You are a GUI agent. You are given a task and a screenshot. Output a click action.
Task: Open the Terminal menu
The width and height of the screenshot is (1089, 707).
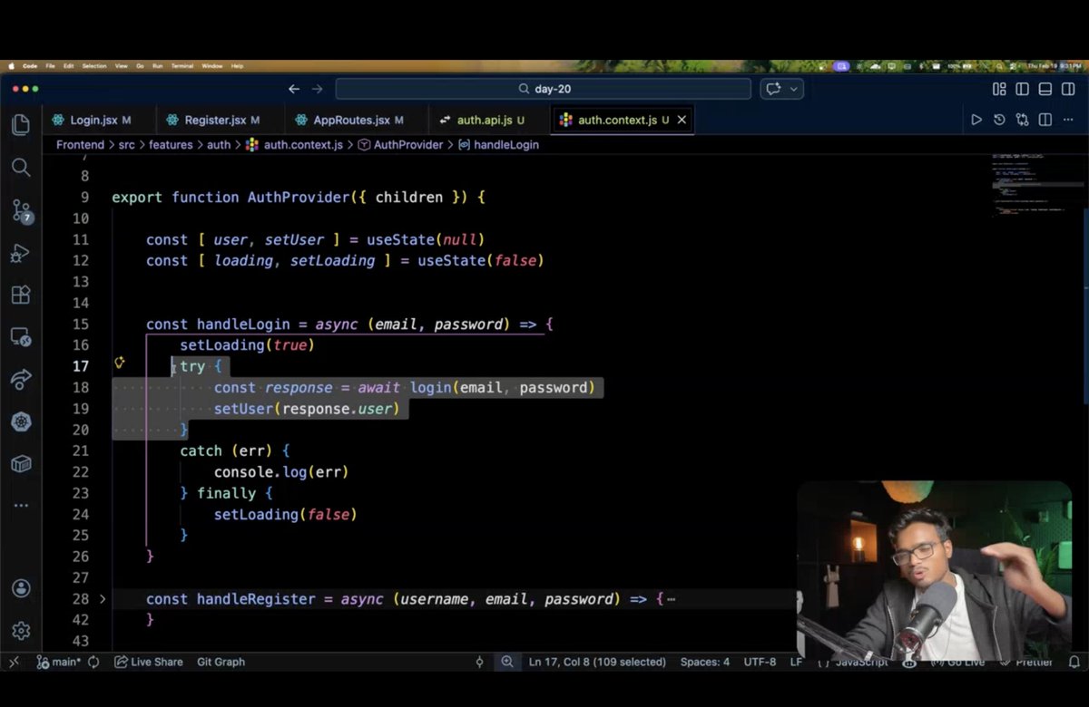click(182, 66)
